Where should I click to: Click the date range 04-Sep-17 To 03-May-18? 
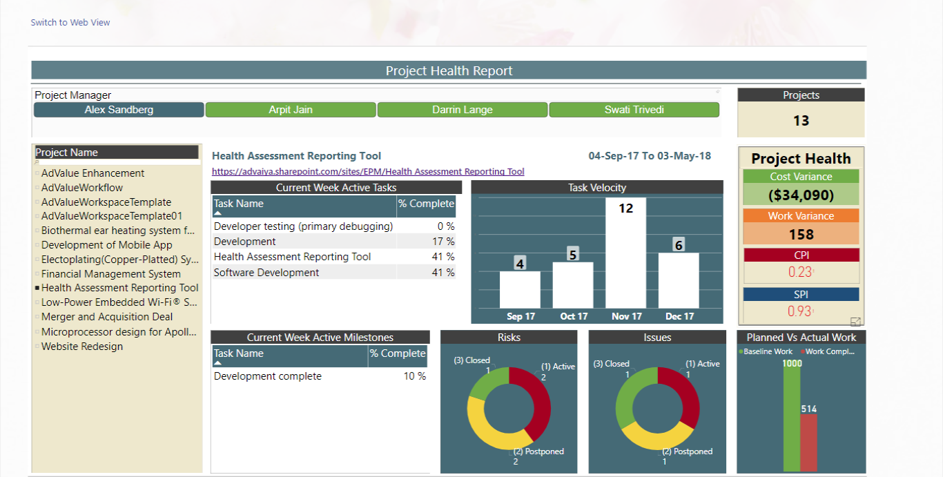tap(650, 156)
